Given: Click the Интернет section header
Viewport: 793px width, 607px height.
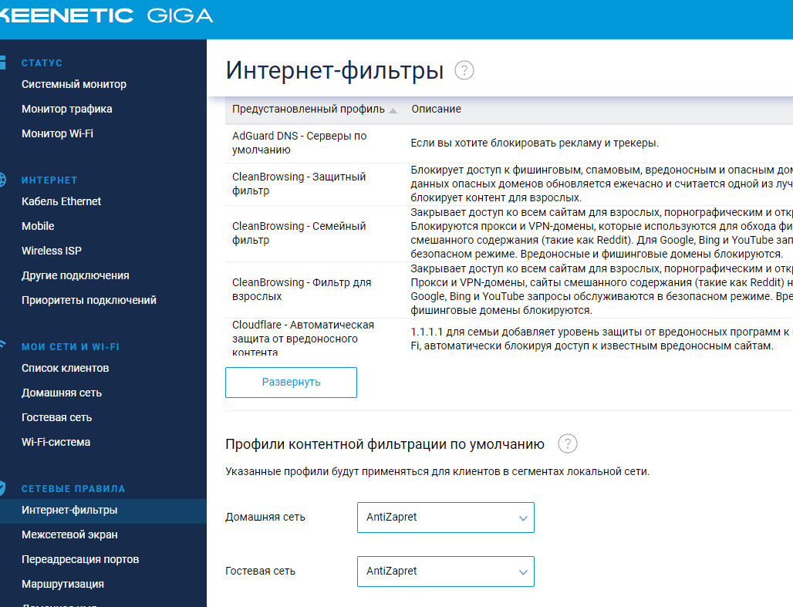Looking at the screenshot, I should tap(49, 180).
